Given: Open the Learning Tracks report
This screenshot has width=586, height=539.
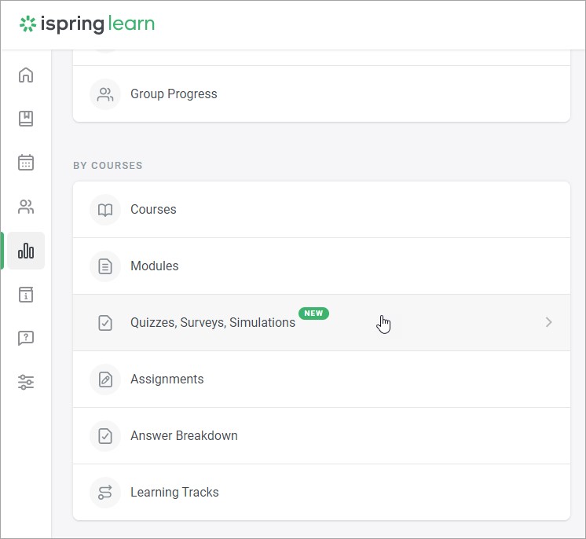Looking at the screenshot, I should 321,493.
